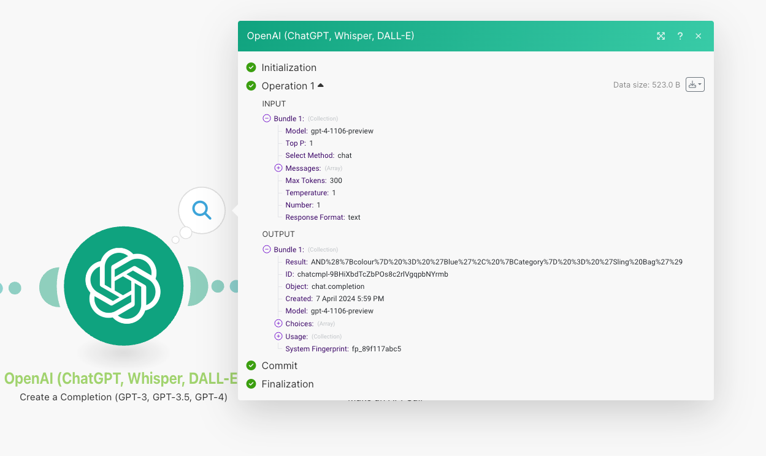Click the Top P value row

click(x=299, y=143)
